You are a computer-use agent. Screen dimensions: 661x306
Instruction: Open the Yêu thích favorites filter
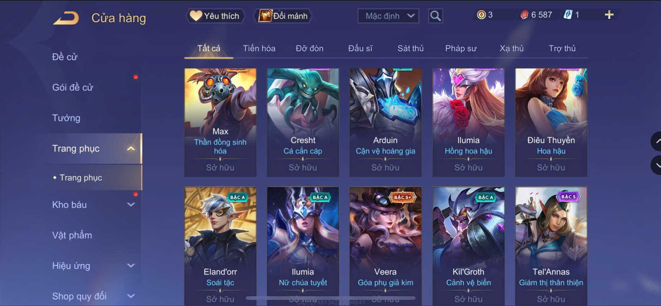tap(215, 16)
